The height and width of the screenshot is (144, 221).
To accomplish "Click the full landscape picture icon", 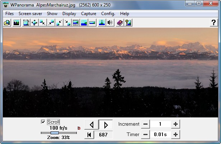I will point(84,23).
